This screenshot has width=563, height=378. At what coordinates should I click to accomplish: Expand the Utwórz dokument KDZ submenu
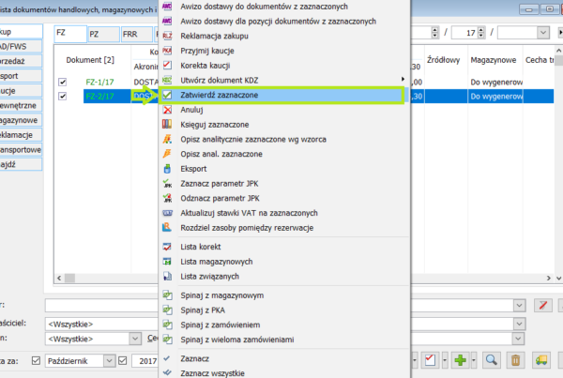pyautogui.click(x=403, y=80)
